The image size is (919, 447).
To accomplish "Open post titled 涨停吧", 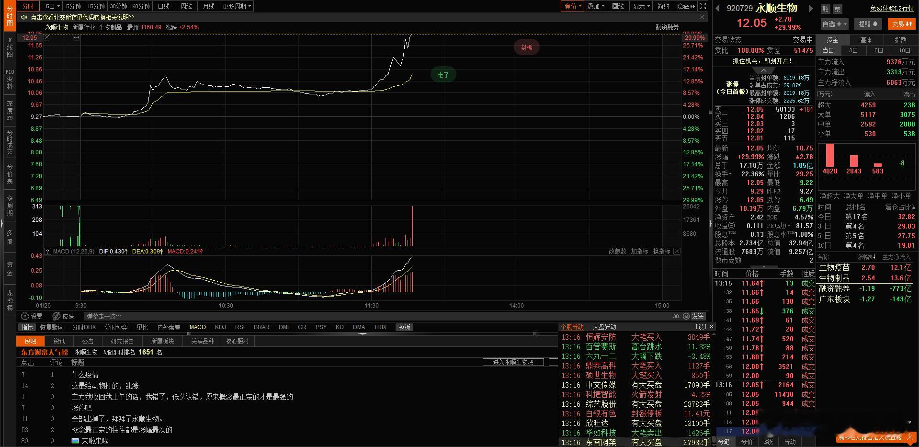I will [81, 408].
